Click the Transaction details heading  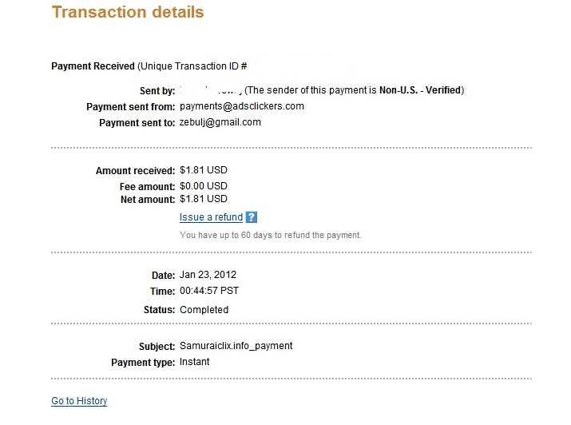[128, 12]
